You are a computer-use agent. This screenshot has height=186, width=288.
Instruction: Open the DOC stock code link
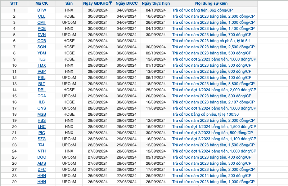42,157
